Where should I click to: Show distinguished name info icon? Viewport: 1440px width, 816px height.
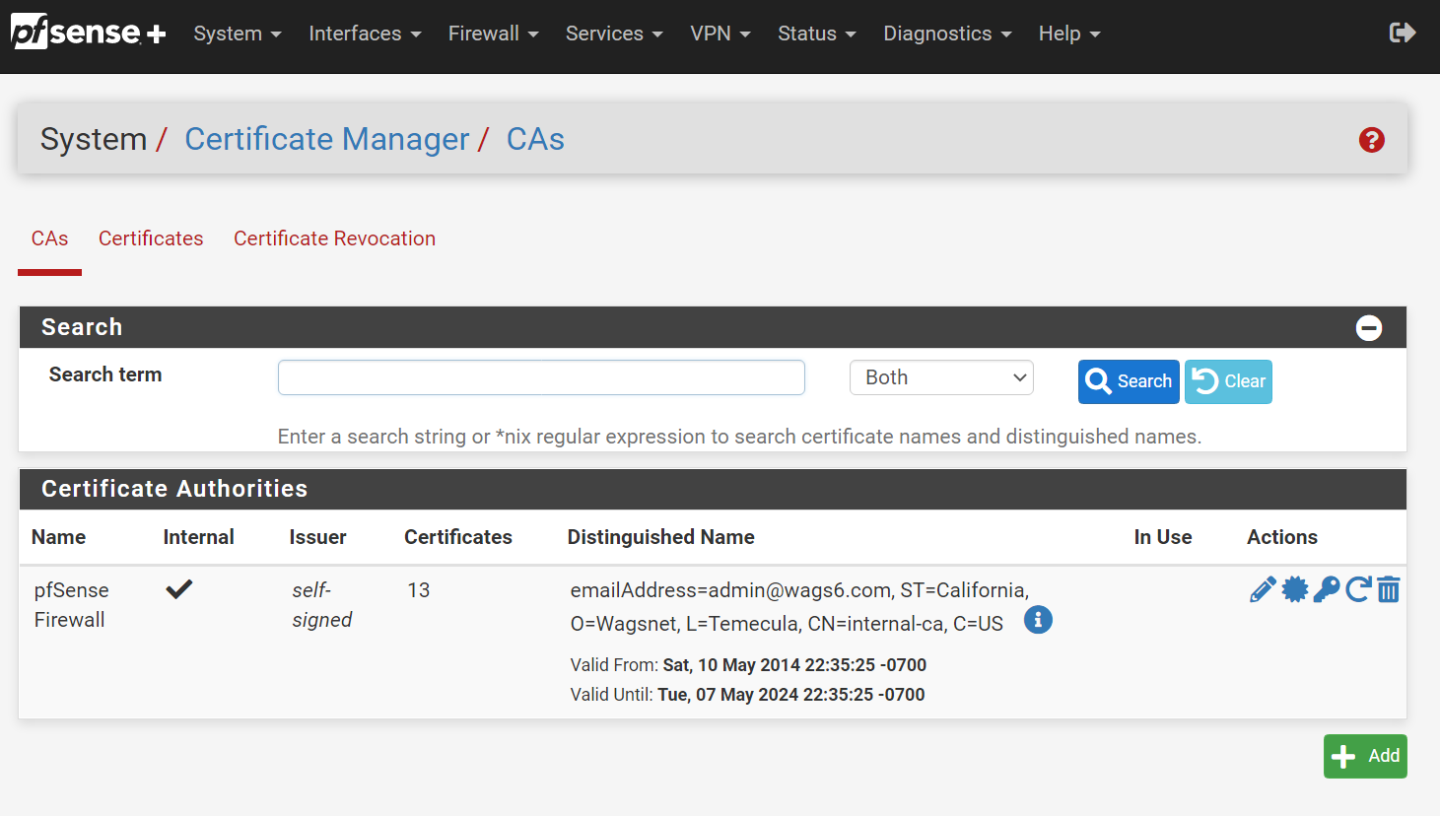click(x=1038, y=620)
